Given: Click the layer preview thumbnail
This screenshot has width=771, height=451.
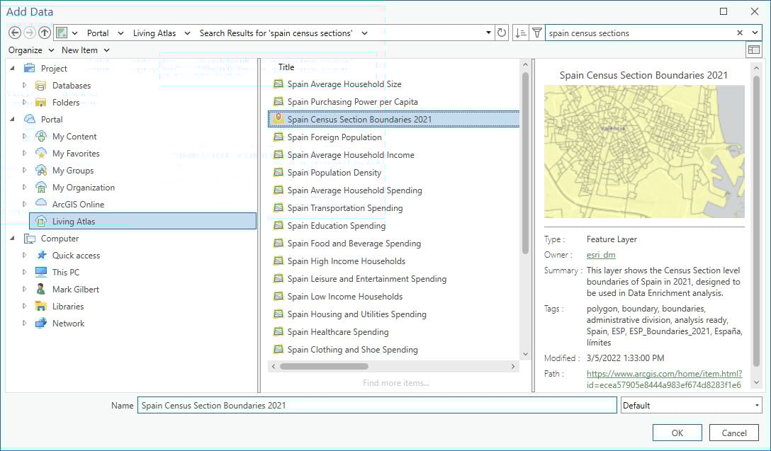Looking at the screenshot, I should pos(643,151).
